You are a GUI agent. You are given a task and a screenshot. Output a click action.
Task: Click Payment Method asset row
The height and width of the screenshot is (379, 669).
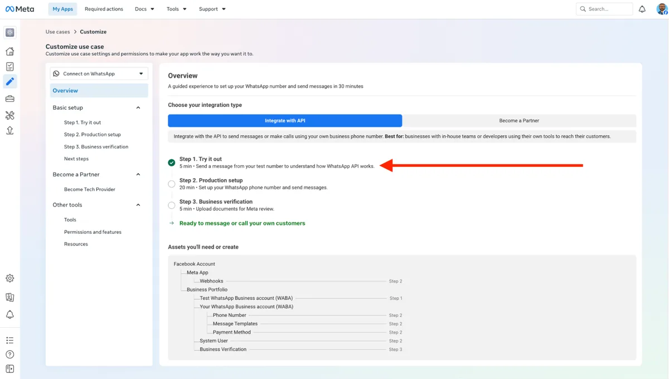coord(307,332)
